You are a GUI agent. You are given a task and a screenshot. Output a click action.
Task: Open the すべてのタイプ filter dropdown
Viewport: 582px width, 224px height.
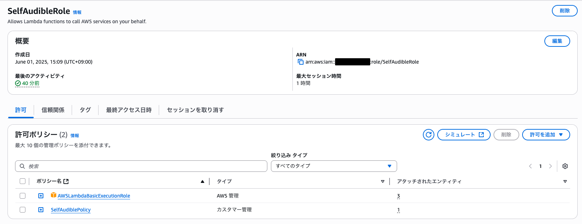point(334,166)
